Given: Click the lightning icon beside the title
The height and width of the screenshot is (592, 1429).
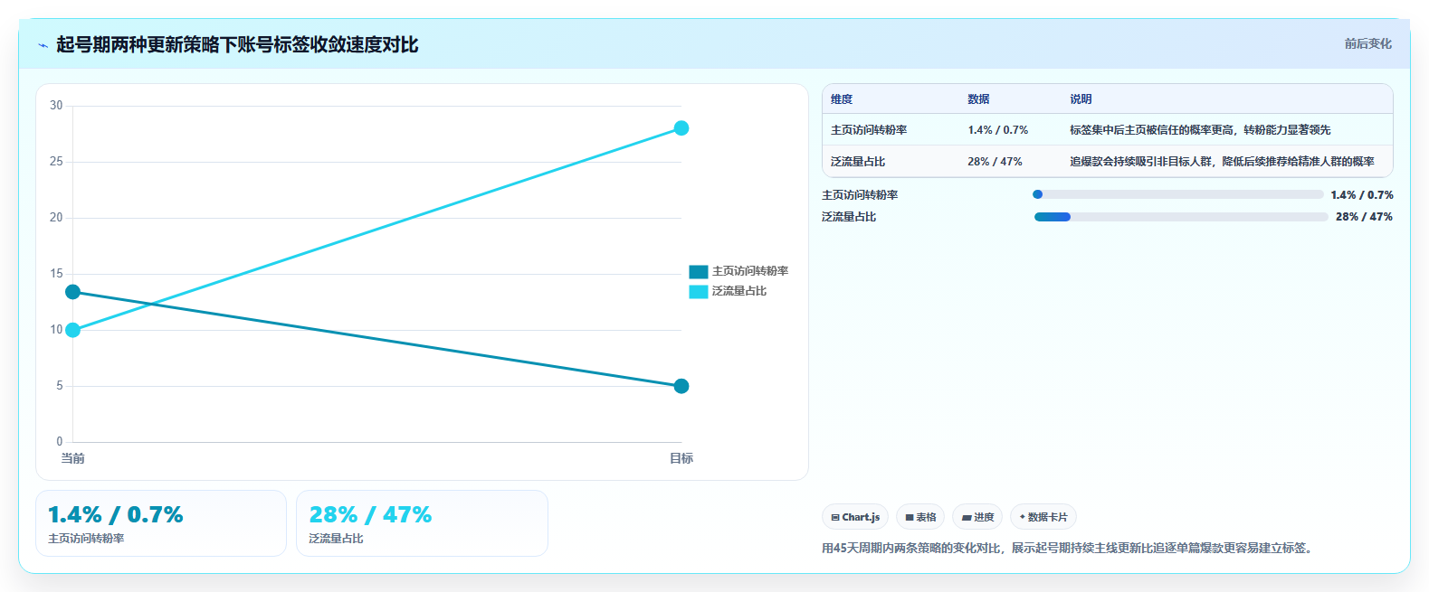Looking at the screenshot, I should click(43, 45).
